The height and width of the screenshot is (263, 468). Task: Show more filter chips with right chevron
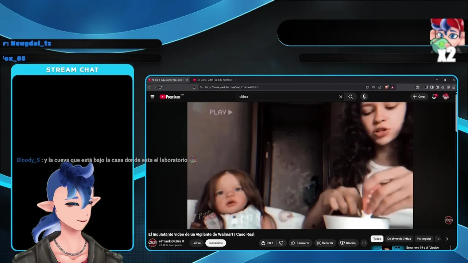[x=447, y=239]
